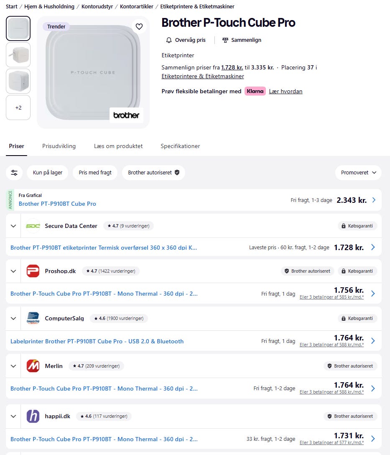The image size is (390, 455).
Task: Switch to the Prisudvikling tab
Action: (x=59, y=146)
